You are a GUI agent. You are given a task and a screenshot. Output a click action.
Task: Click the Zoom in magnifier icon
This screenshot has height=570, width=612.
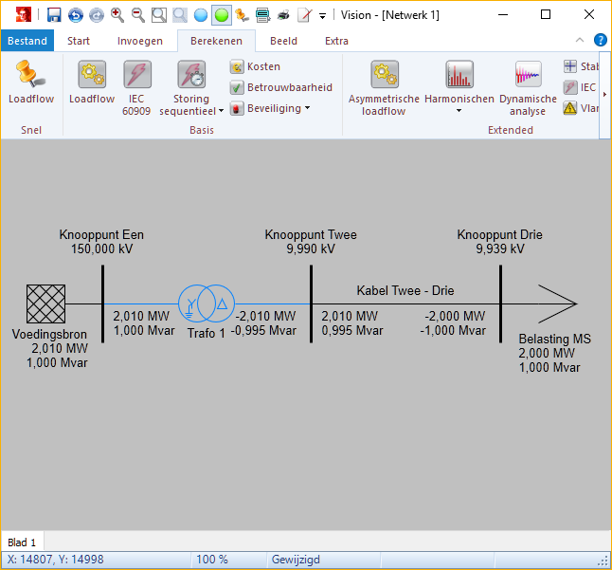click(117, 15)
